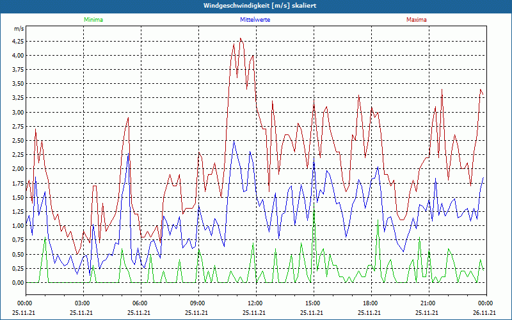Click the blue Mittelwerte legend label

(x=255, y=20)
